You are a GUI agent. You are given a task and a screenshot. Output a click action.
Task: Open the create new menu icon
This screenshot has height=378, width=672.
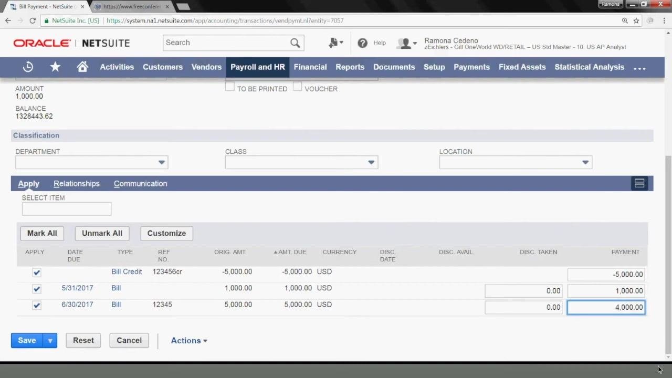coord(335,43)
